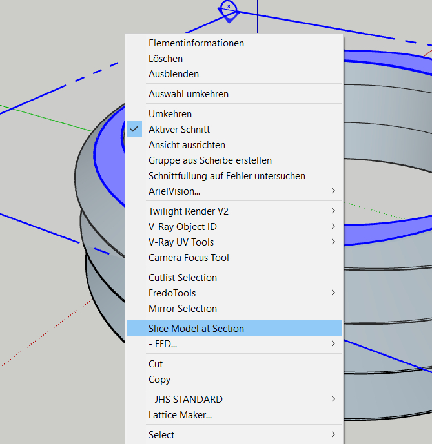Choose Slice Model at Section
The width and height of the screenshot is (432, 444).
[x=196, y=329]
